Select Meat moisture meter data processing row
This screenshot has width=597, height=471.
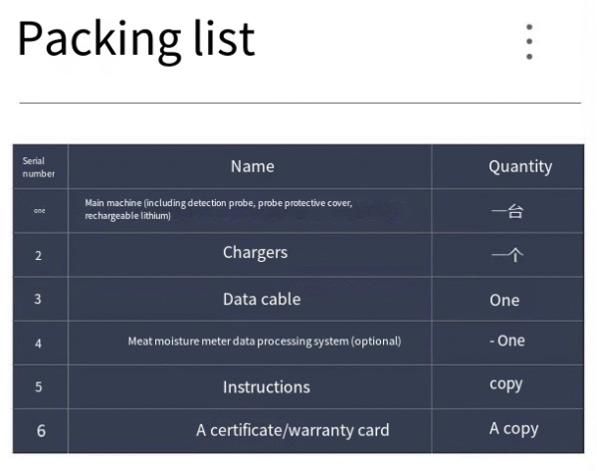(x=265, y=342)
